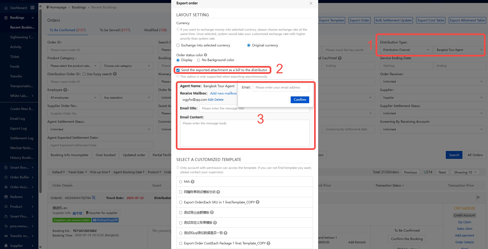Click the help icon beside the hhh template
The width and height of the screenshot is (488, 249).
coord(193,182)
